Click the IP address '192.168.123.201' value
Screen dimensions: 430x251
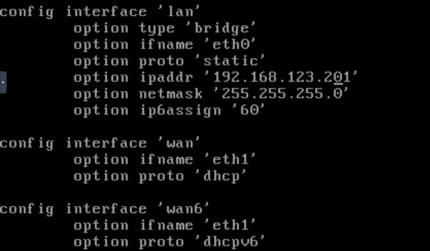click(281, 78)
